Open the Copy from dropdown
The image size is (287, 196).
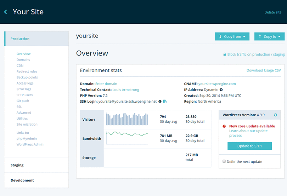[232, 36]
